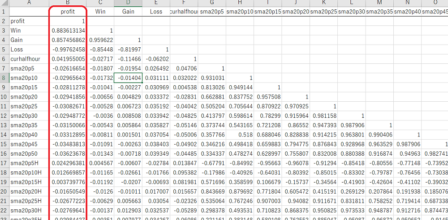This screenshot has height=220, width=448.
Task: Click the 'sma20p20' header in column J
Action: point(296,12)
